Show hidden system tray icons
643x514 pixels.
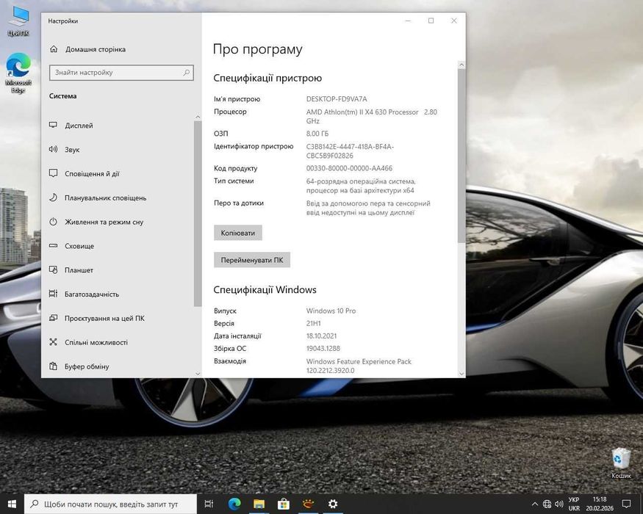(535, 504)
